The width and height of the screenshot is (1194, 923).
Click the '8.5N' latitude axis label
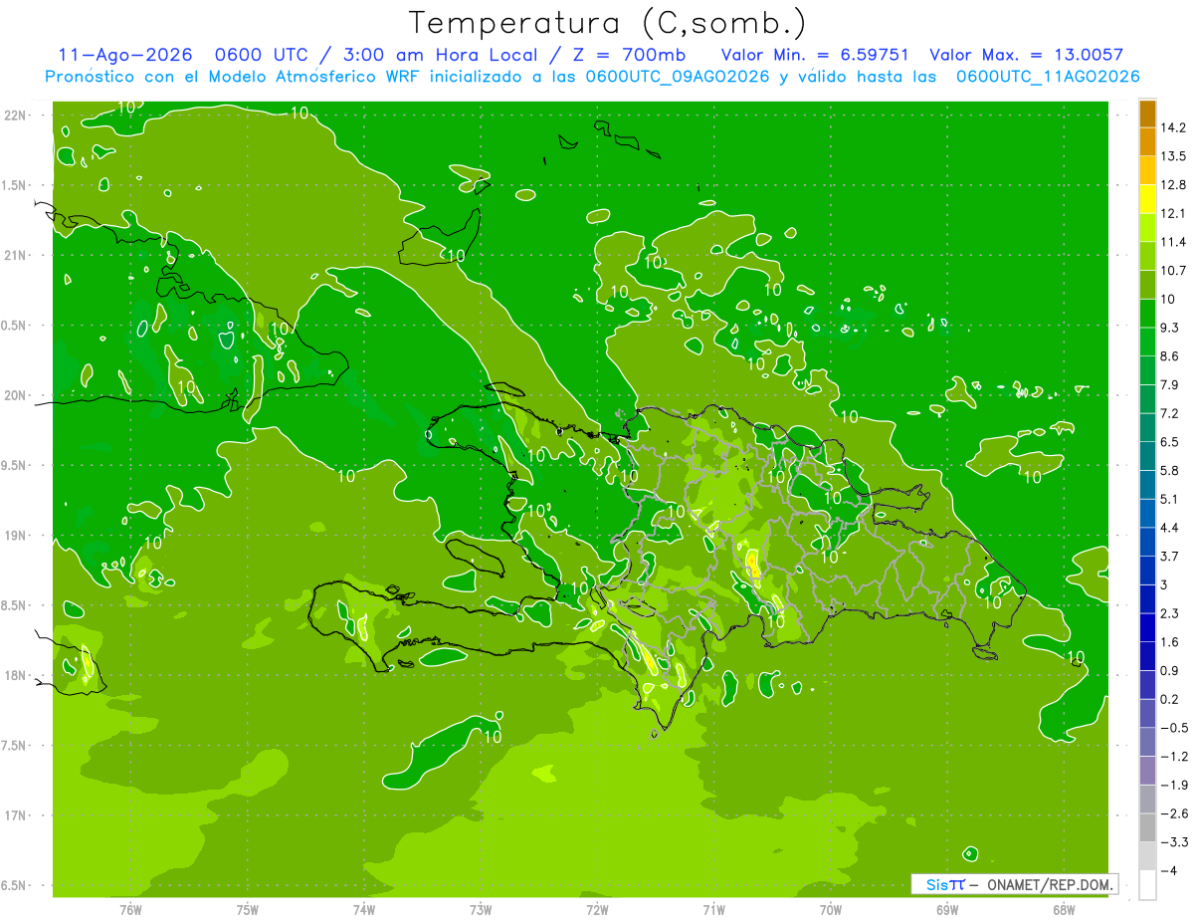point(14,605)
